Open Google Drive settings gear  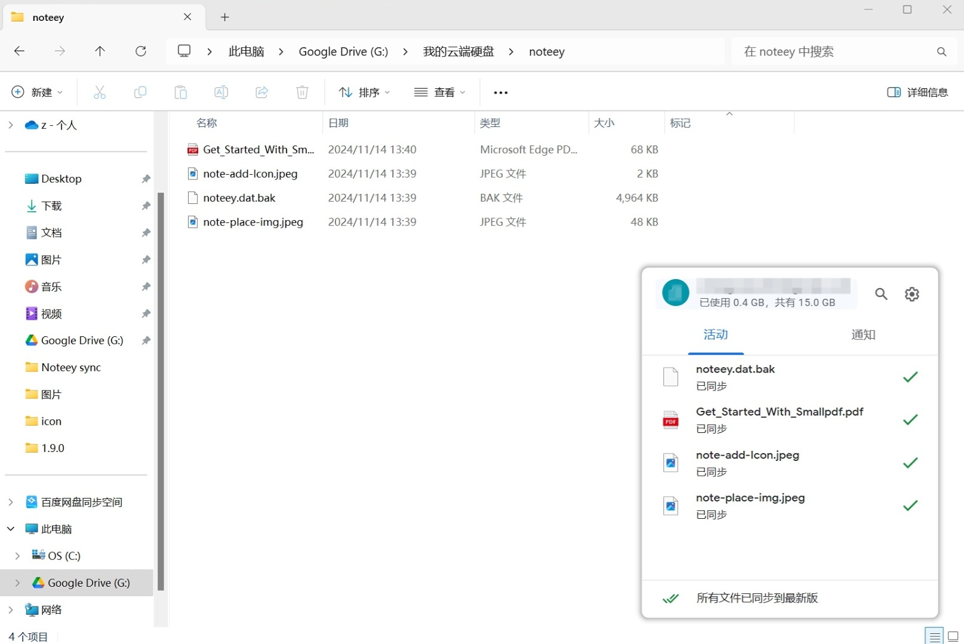[x=912, y=293]
